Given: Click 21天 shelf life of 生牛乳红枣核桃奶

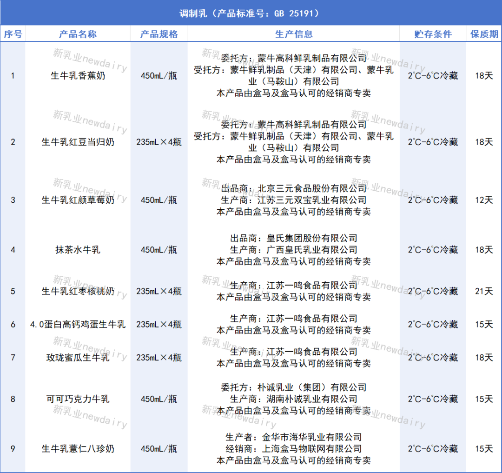Looking at the screenshot, I should coord(484,291).
